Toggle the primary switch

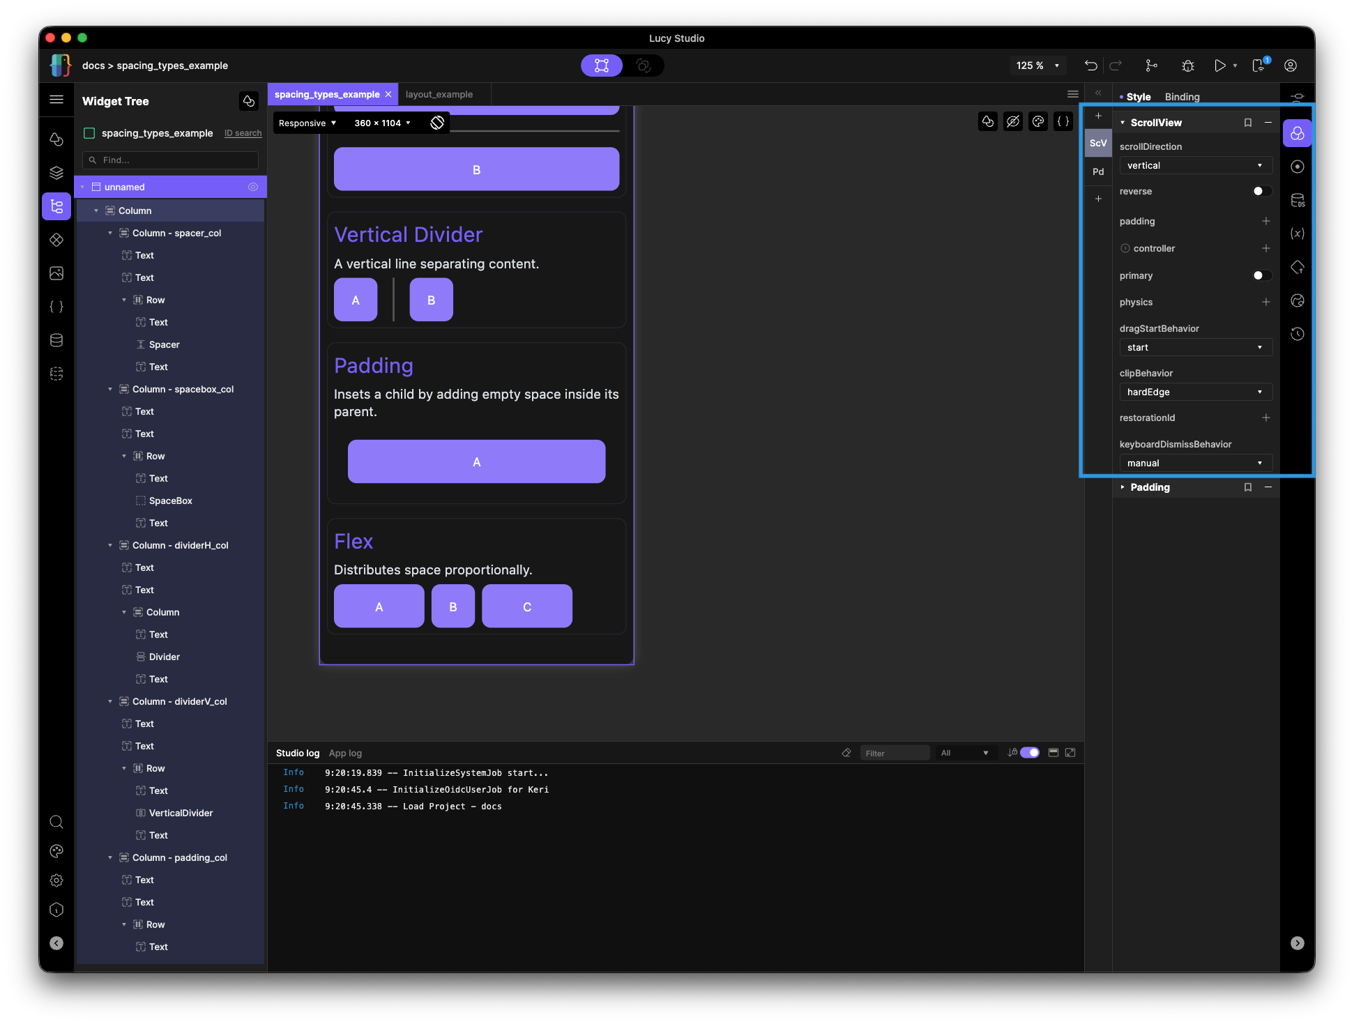pyautogui.click(x=1261, y=275)
